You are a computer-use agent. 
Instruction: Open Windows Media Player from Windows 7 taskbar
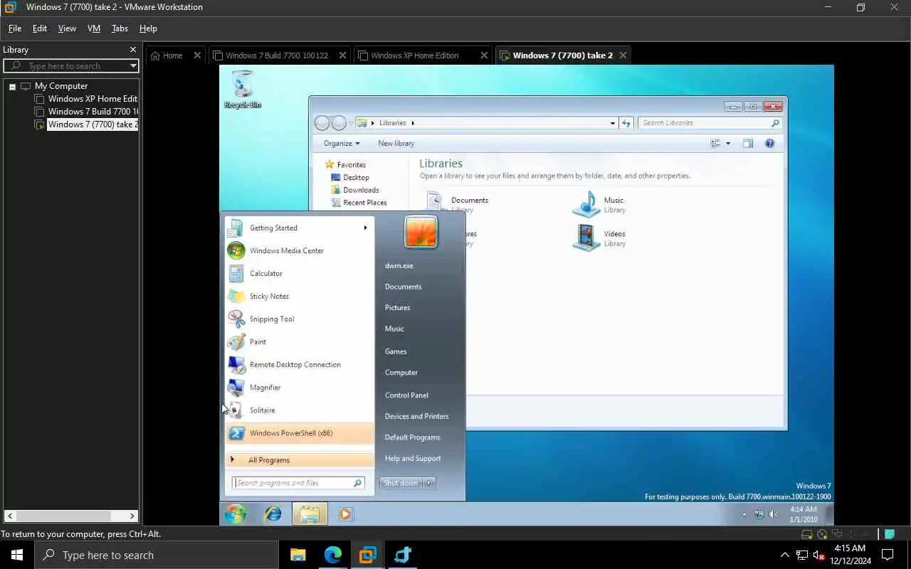[345, 514]
